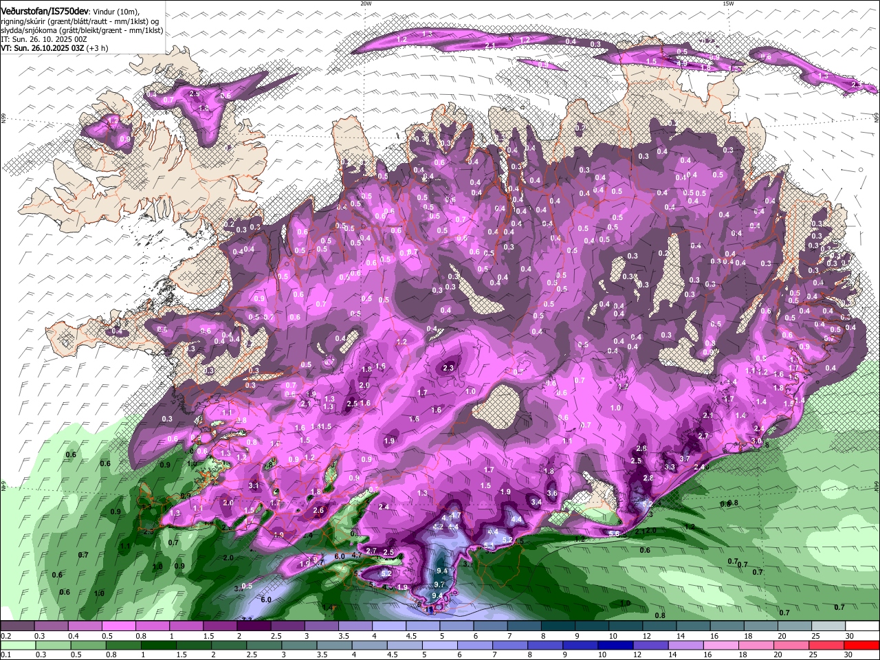Click the top-row legend swatch between 0.5 and 0.8

pyautogui.click(x=119, y=626)
